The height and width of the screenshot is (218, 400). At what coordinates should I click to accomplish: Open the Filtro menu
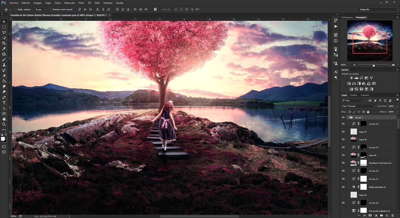point(81,3)
